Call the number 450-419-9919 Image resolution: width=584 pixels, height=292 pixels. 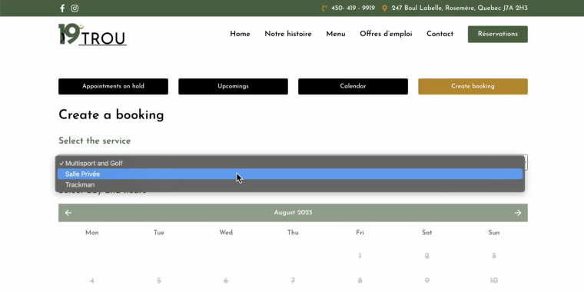(353, 8)
